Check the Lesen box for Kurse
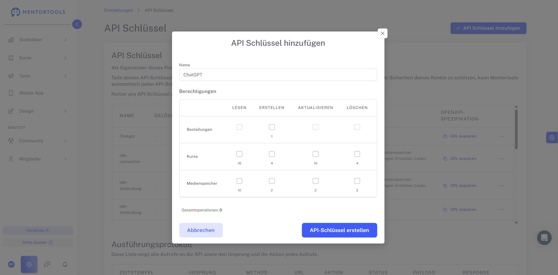The image size is (558, 275). tap(239, 154)
